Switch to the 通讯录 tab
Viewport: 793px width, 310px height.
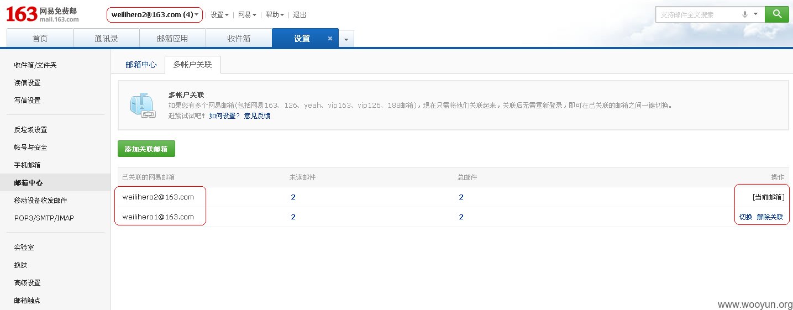(106, 38)
